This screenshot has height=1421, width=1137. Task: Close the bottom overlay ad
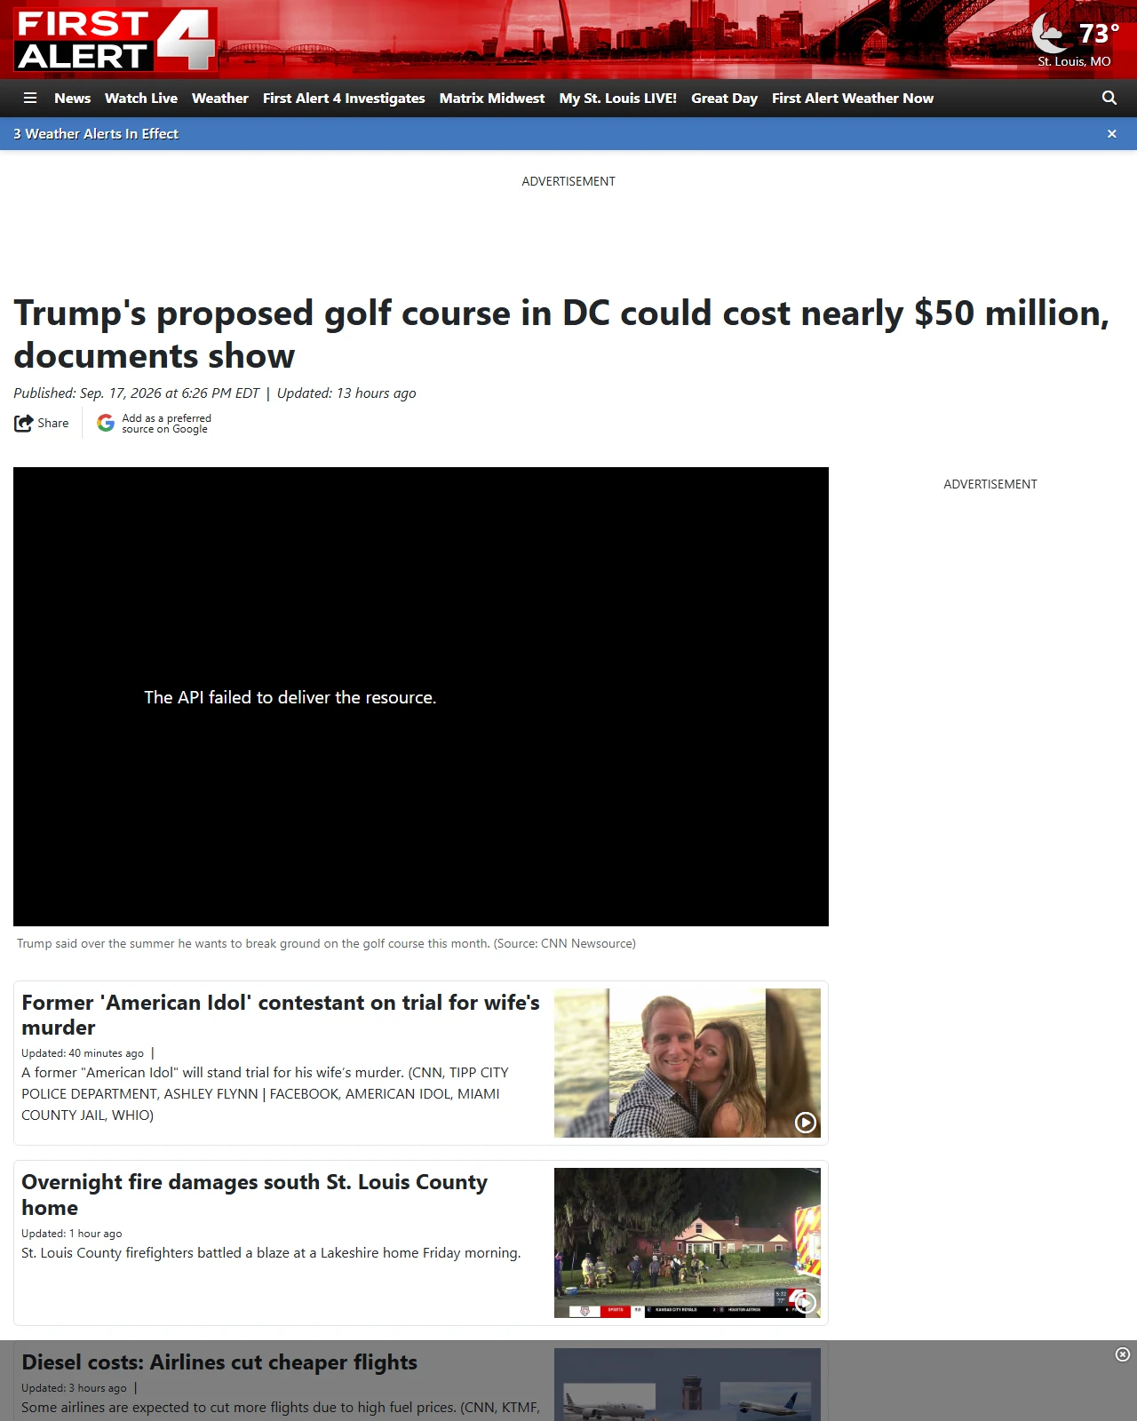[1123, 1354]
